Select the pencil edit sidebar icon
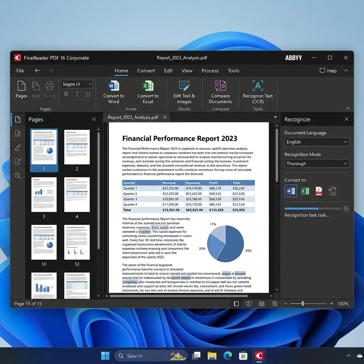 18,148
